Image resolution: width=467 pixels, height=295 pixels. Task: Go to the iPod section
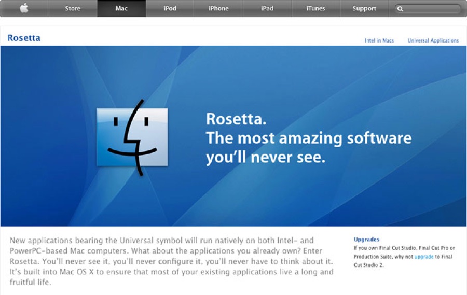(170, 8)
